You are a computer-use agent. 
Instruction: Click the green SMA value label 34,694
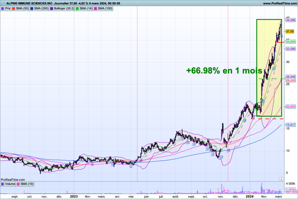(291, 41)
